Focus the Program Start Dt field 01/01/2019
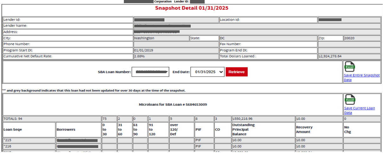383x153 pixels. (176, 50)
